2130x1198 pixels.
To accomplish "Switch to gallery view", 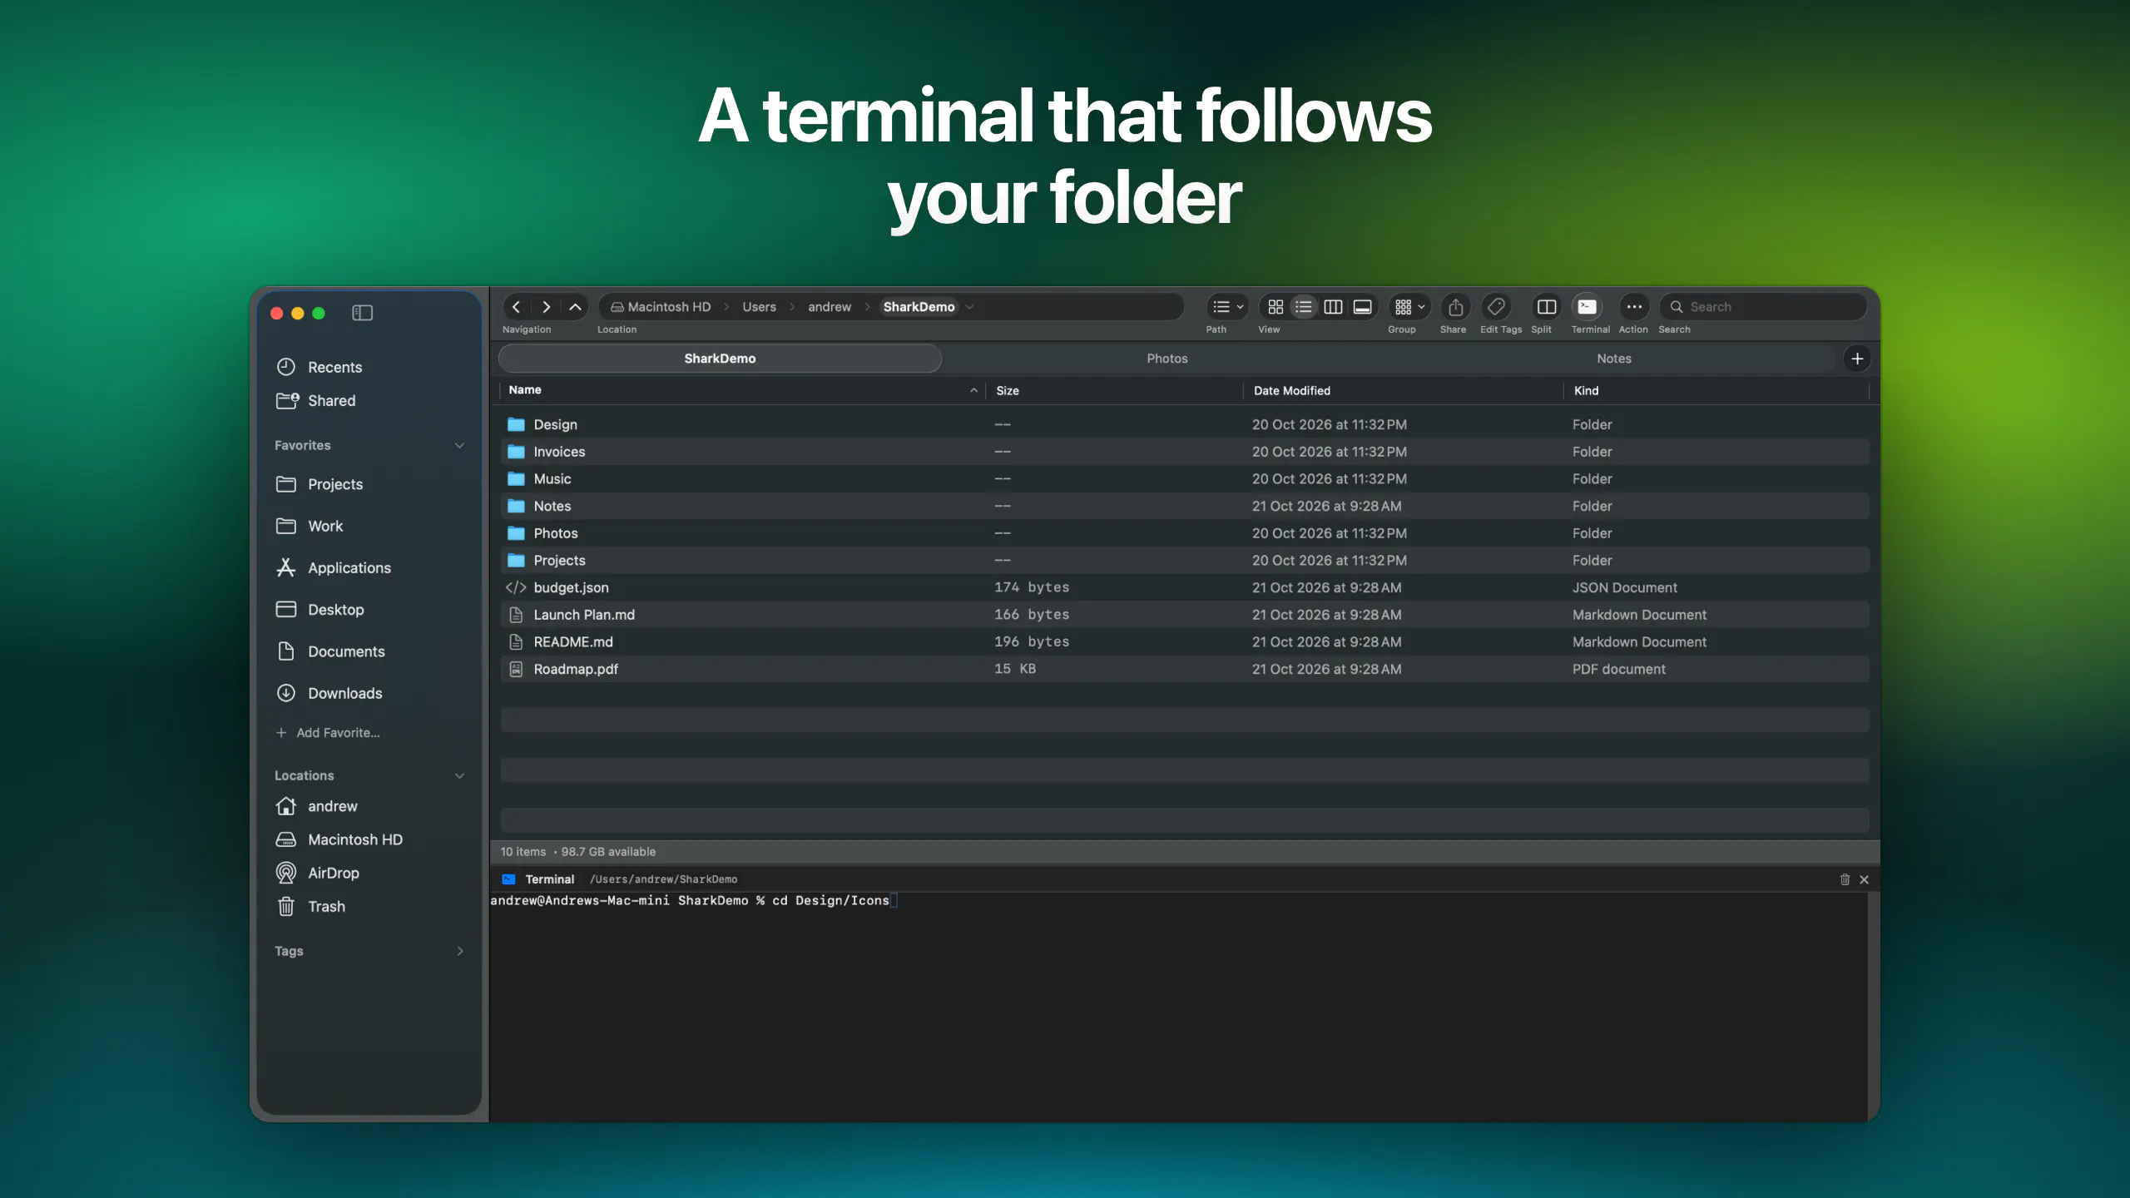I will tap(1362, 307).
